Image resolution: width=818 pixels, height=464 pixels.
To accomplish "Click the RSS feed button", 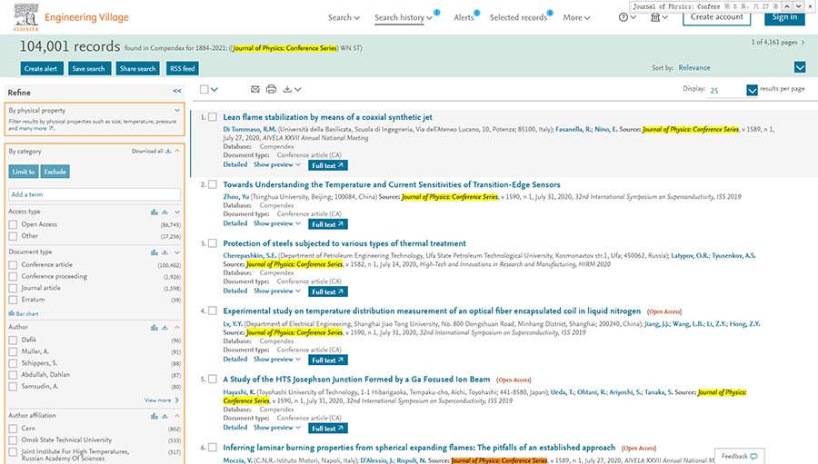I will tap(182, 68).
